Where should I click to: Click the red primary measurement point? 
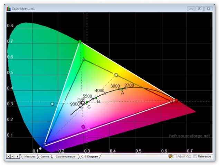pos(176,100)
